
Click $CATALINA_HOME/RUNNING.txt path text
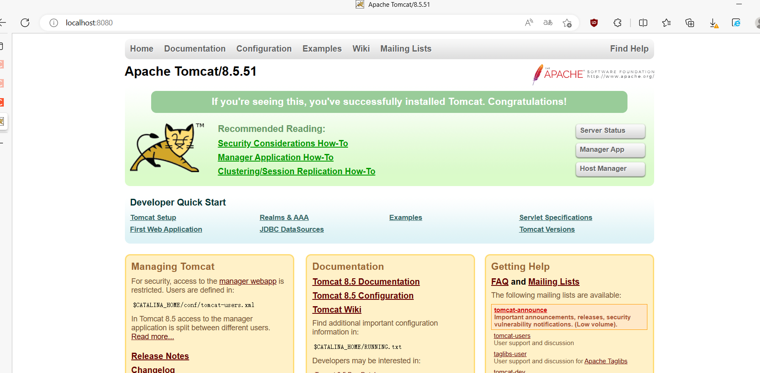tap(357, 347)
